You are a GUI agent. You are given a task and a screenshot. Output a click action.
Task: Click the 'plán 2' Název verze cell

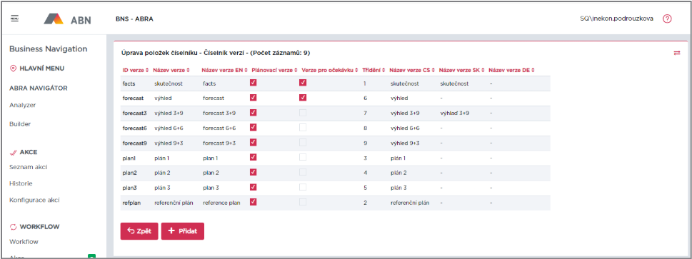[x=162, y=173]
